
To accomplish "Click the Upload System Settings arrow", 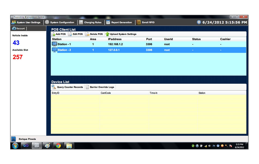I will [x=107, y=34].
